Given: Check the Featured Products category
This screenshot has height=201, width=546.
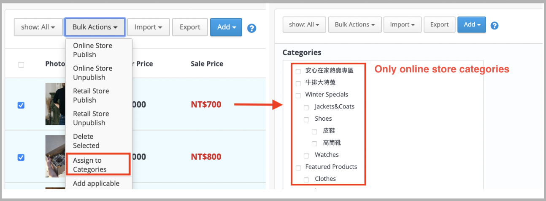Looking at the screenshot, I should click(x=298, y=167).
